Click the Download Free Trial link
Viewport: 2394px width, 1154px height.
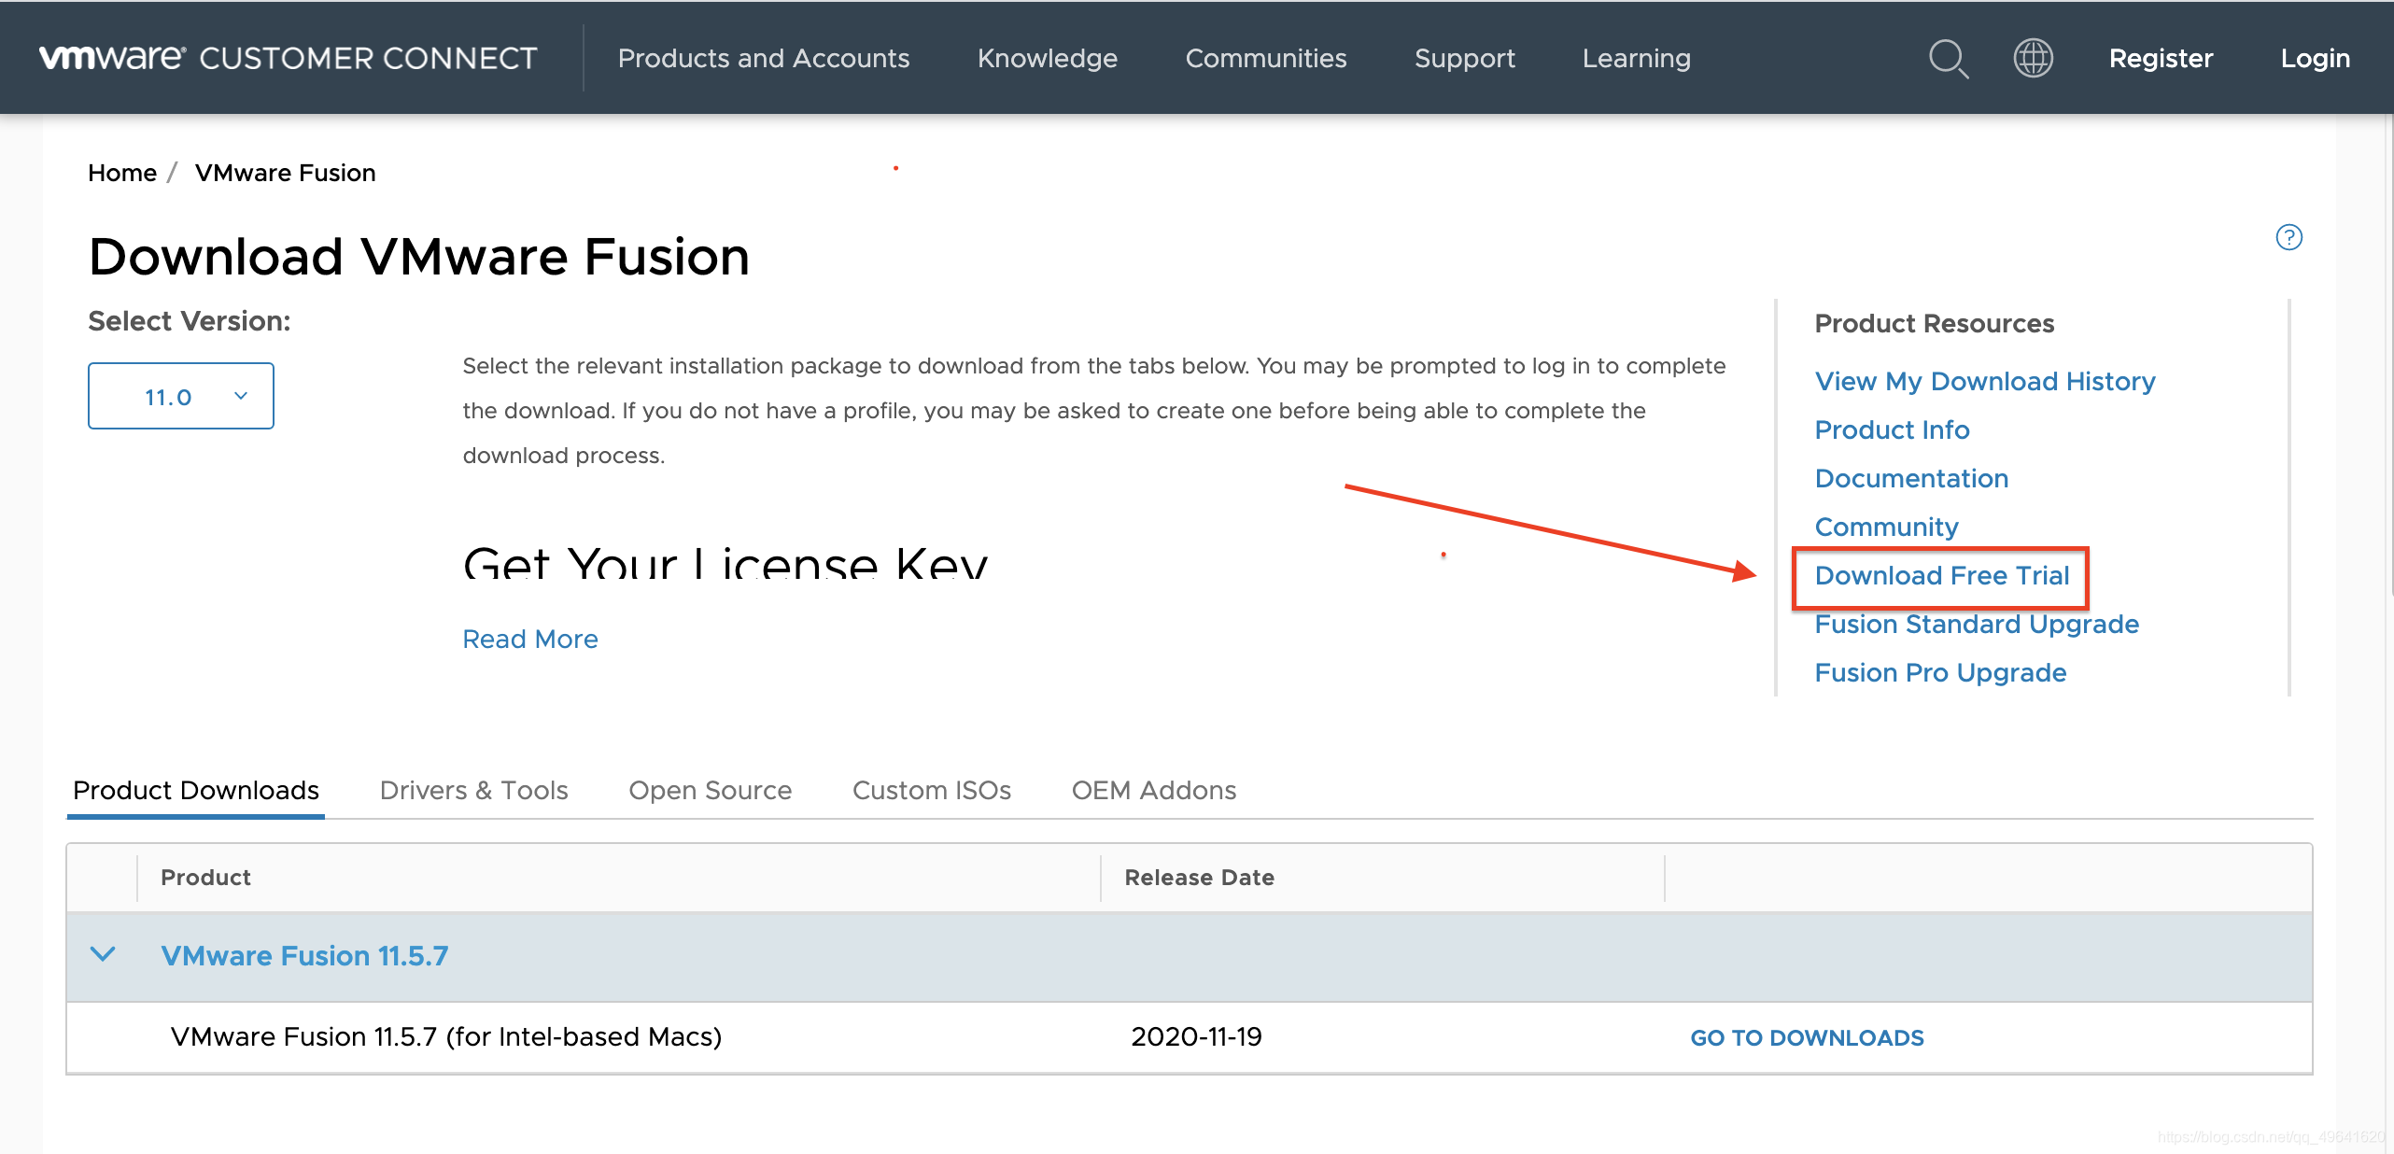click(1941, 575)
